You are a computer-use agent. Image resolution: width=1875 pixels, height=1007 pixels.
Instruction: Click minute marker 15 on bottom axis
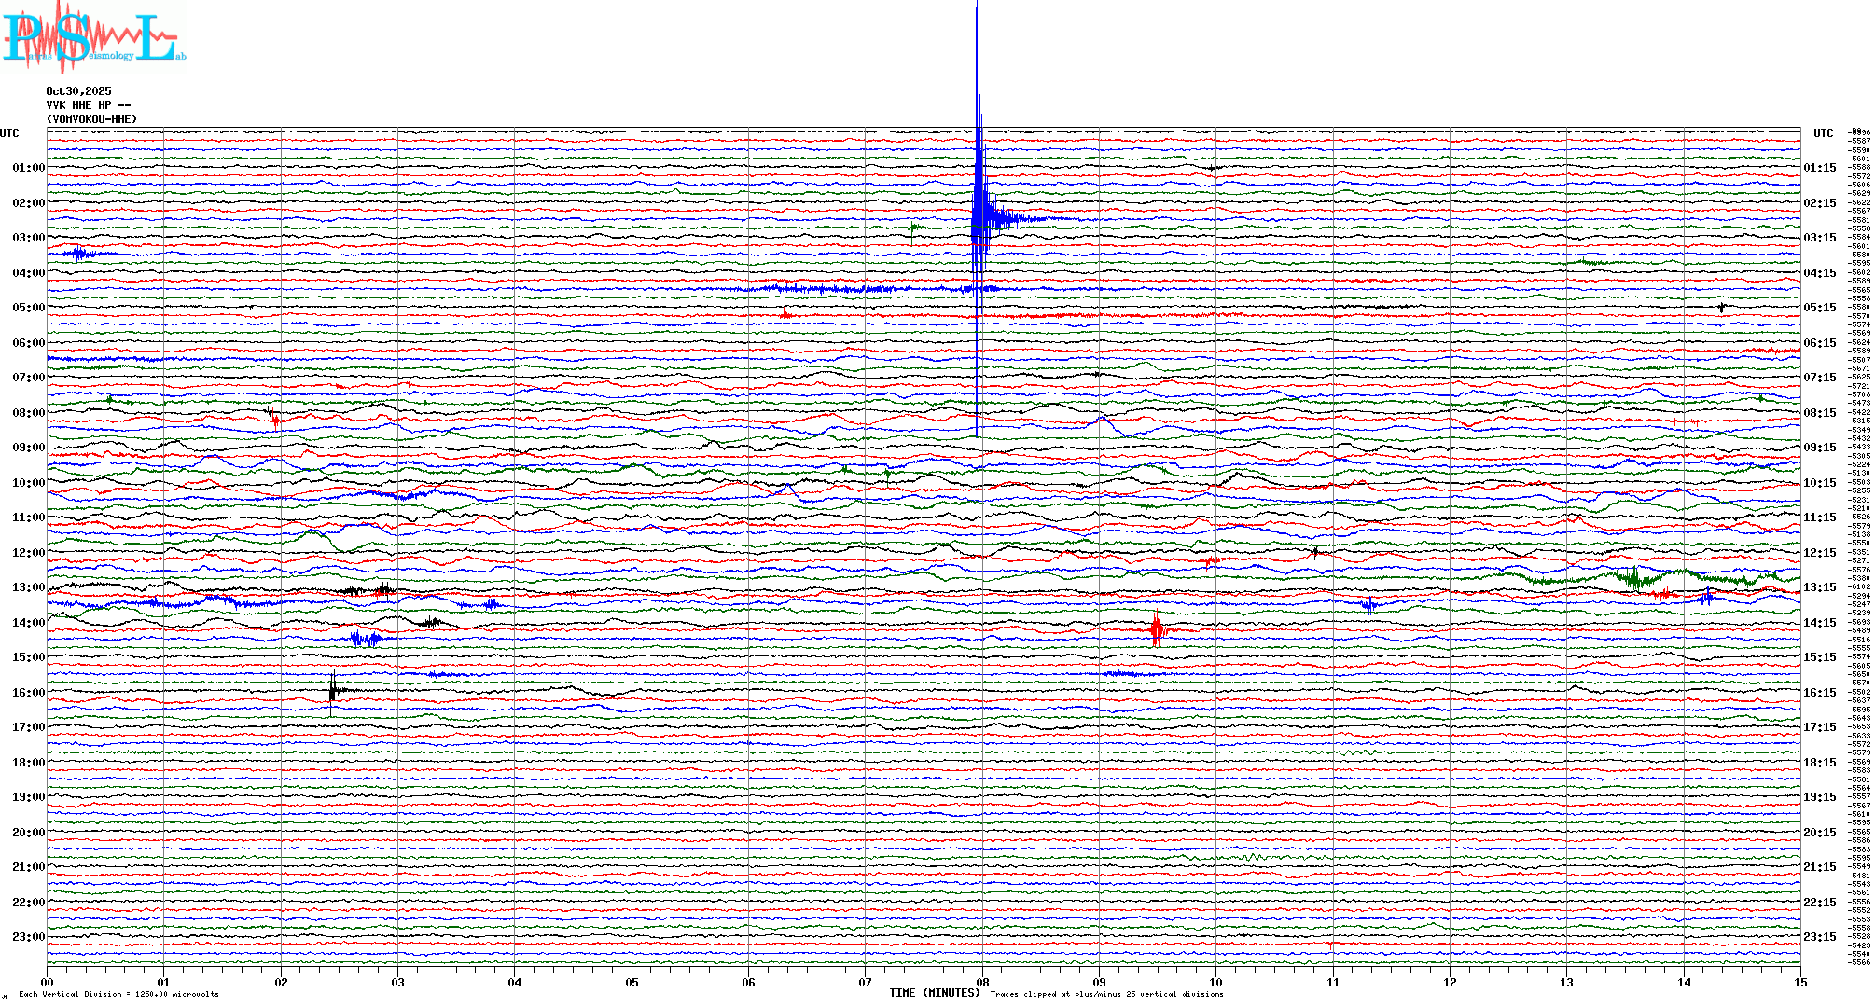pyautogui.click(x=1800, y=983)
